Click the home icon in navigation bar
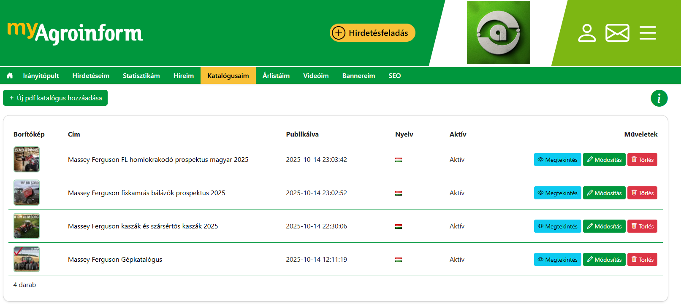The width and height of the screenshot is (681, 306). pos(10,76)
